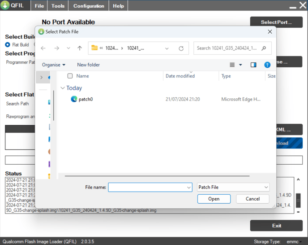This screenshot has width=308, height=245.
Task: Click the Select Patch File title icon
Action: [x=41, y=32]
